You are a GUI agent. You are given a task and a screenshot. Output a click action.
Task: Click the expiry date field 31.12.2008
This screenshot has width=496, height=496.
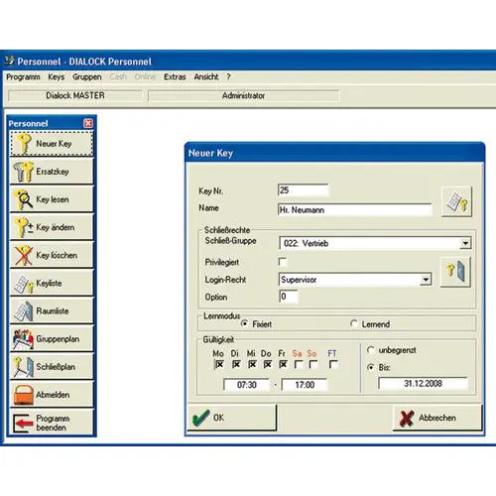click(x=423, y=384)
